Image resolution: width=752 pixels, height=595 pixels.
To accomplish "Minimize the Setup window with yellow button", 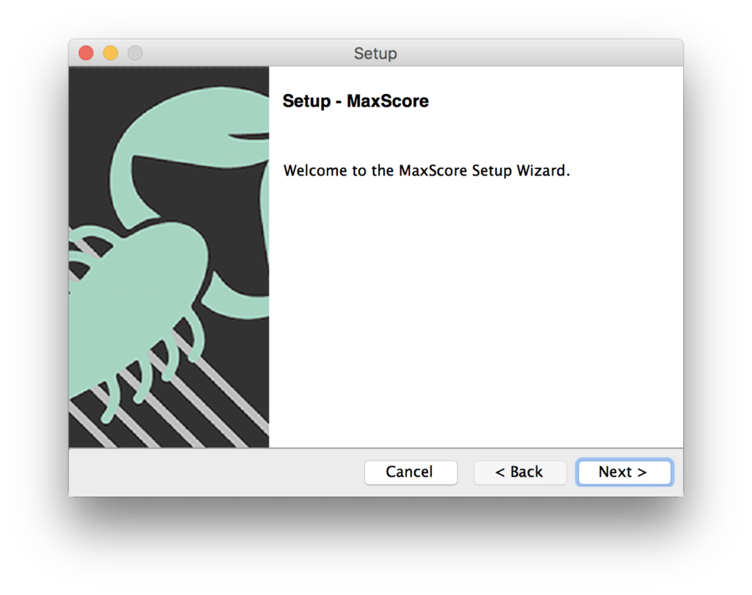I will tap(111, 53).
